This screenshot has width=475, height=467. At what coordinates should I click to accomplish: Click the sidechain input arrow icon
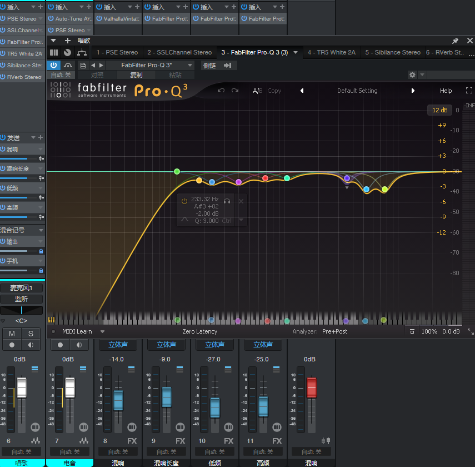228,65
